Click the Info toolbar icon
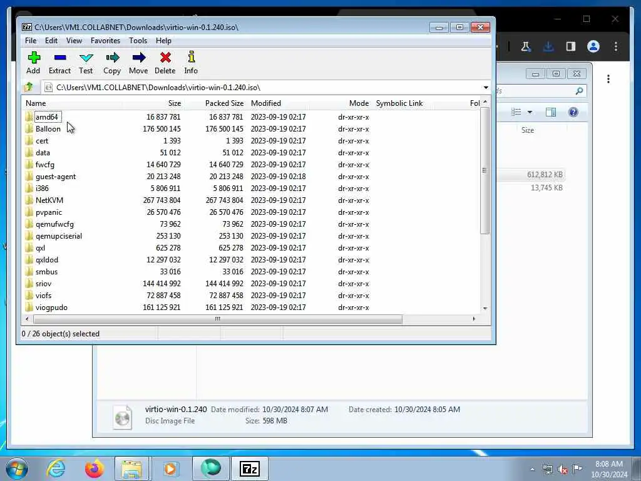The image size is (641, 481). (191, 57)
